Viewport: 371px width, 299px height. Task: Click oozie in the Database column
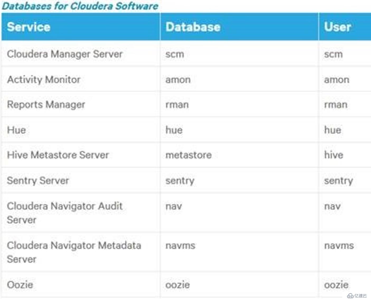177,285
